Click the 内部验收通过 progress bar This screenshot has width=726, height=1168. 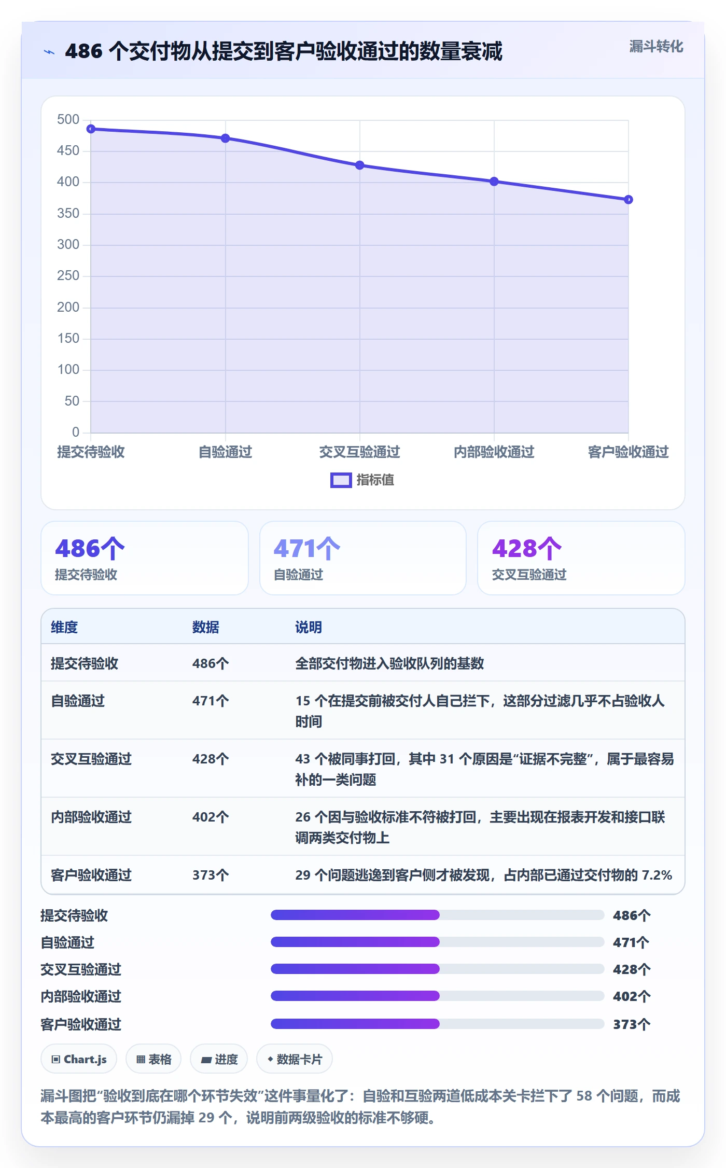coord(438,996)
